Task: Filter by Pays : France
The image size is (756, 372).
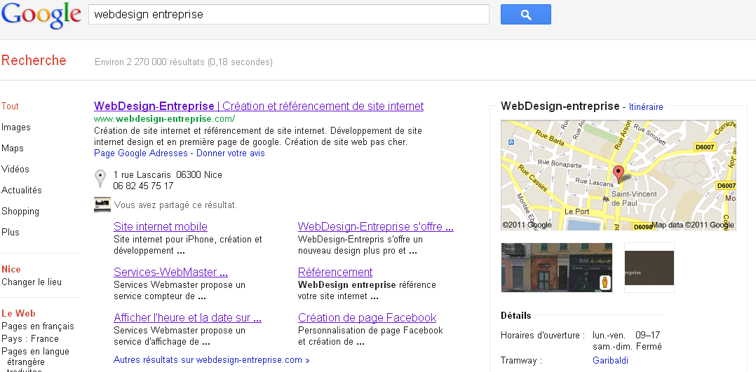Action: coord(30,339)
